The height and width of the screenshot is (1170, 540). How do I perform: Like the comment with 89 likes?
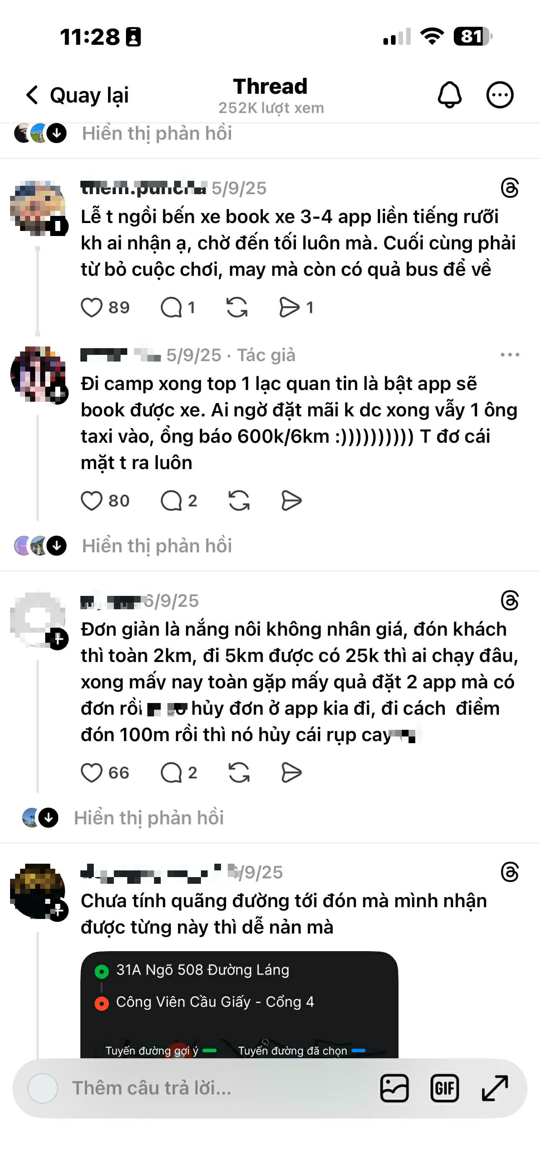click(91, 308)
